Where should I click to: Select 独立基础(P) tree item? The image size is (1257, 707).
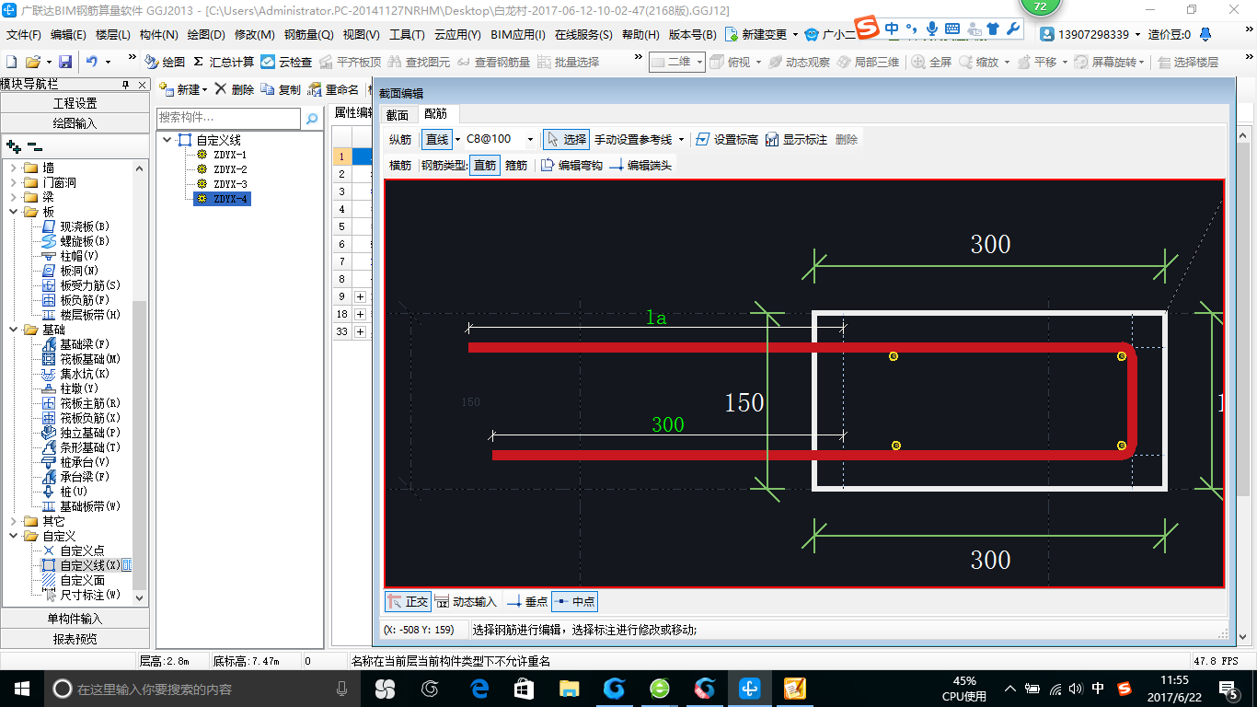[x=82, y=433]
